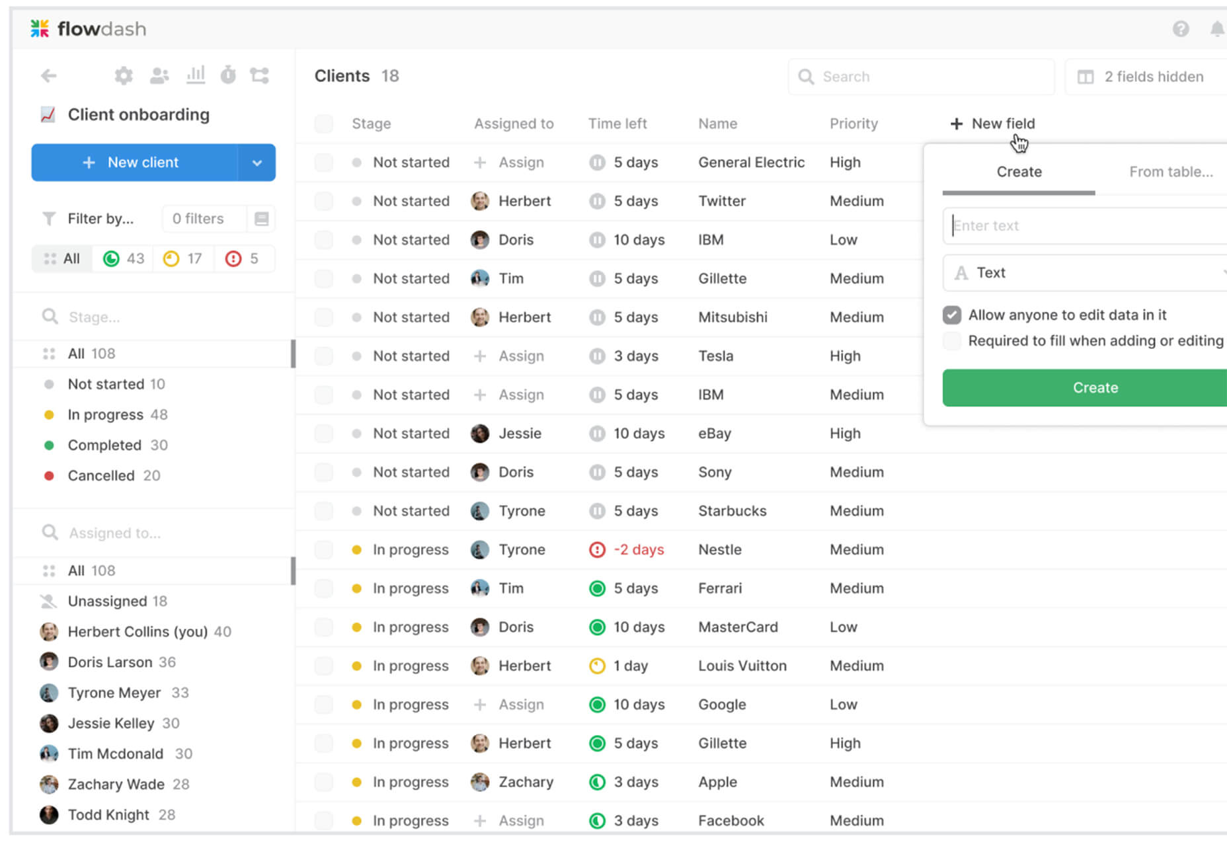Open Not started stage in General Electric row
Screen dimensions: 1227x846
tap(401, 163)
